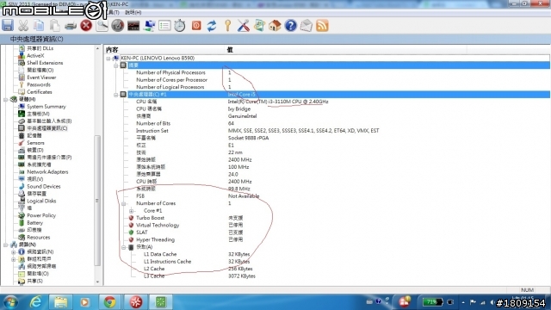Click the blue refresh arrows icon
This screenshot has height=310, width=551.
pos(212,26)
